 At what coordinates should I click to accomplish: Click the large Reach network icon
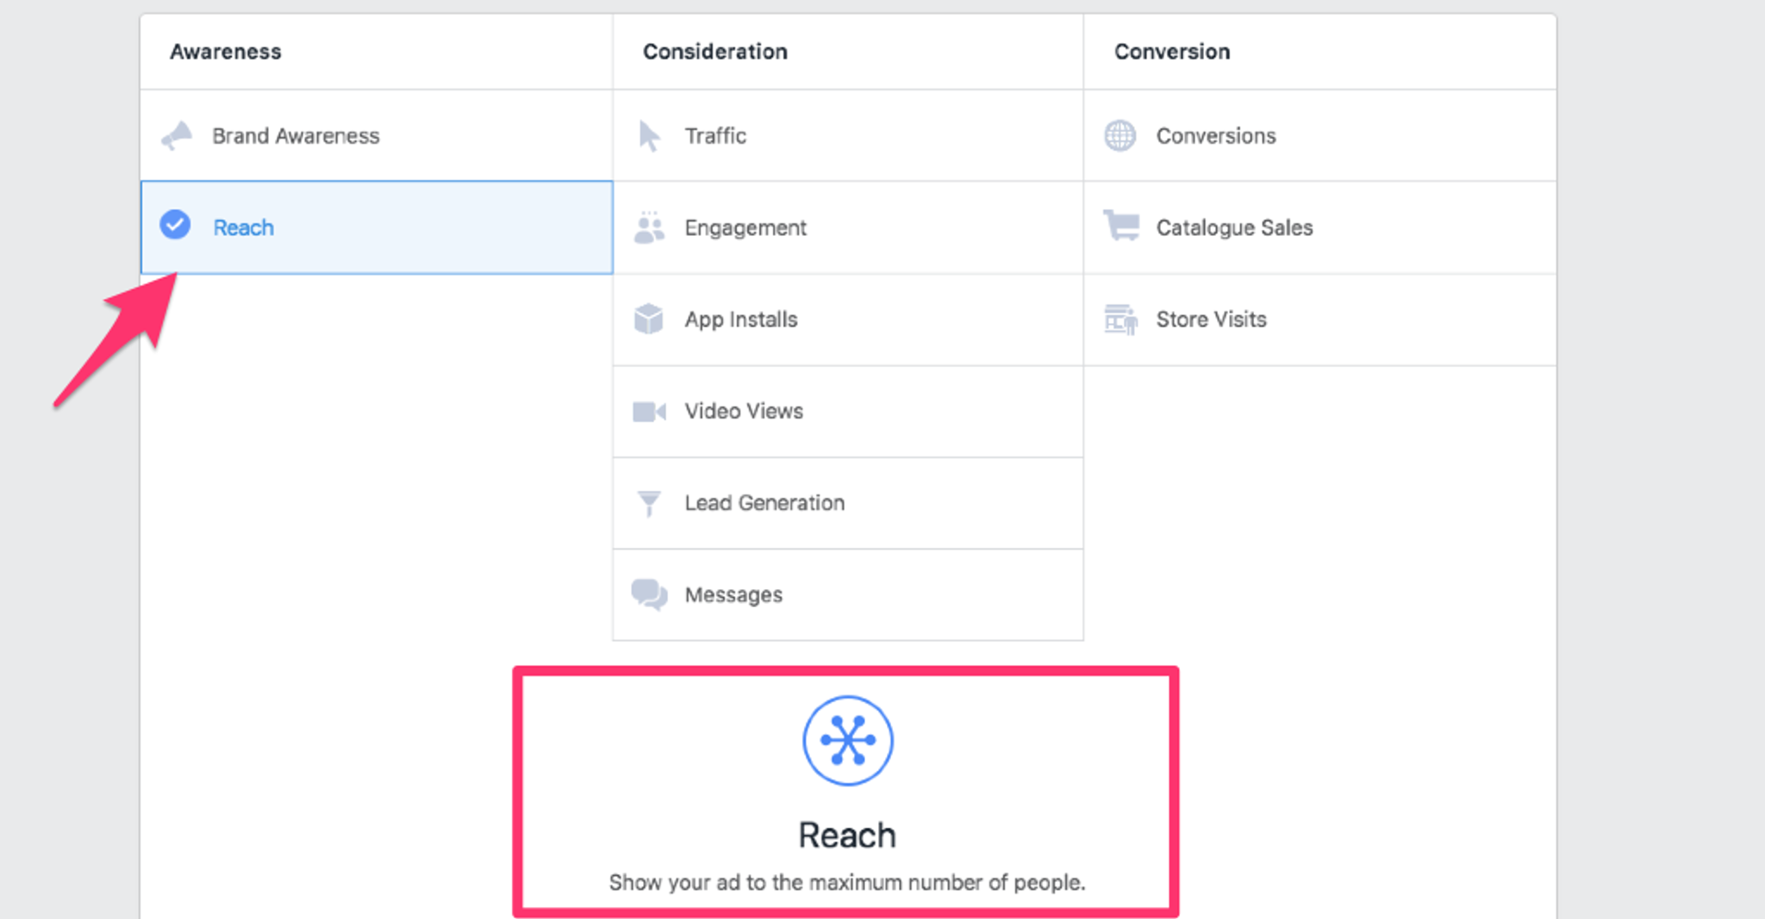(x=848, y=741)
